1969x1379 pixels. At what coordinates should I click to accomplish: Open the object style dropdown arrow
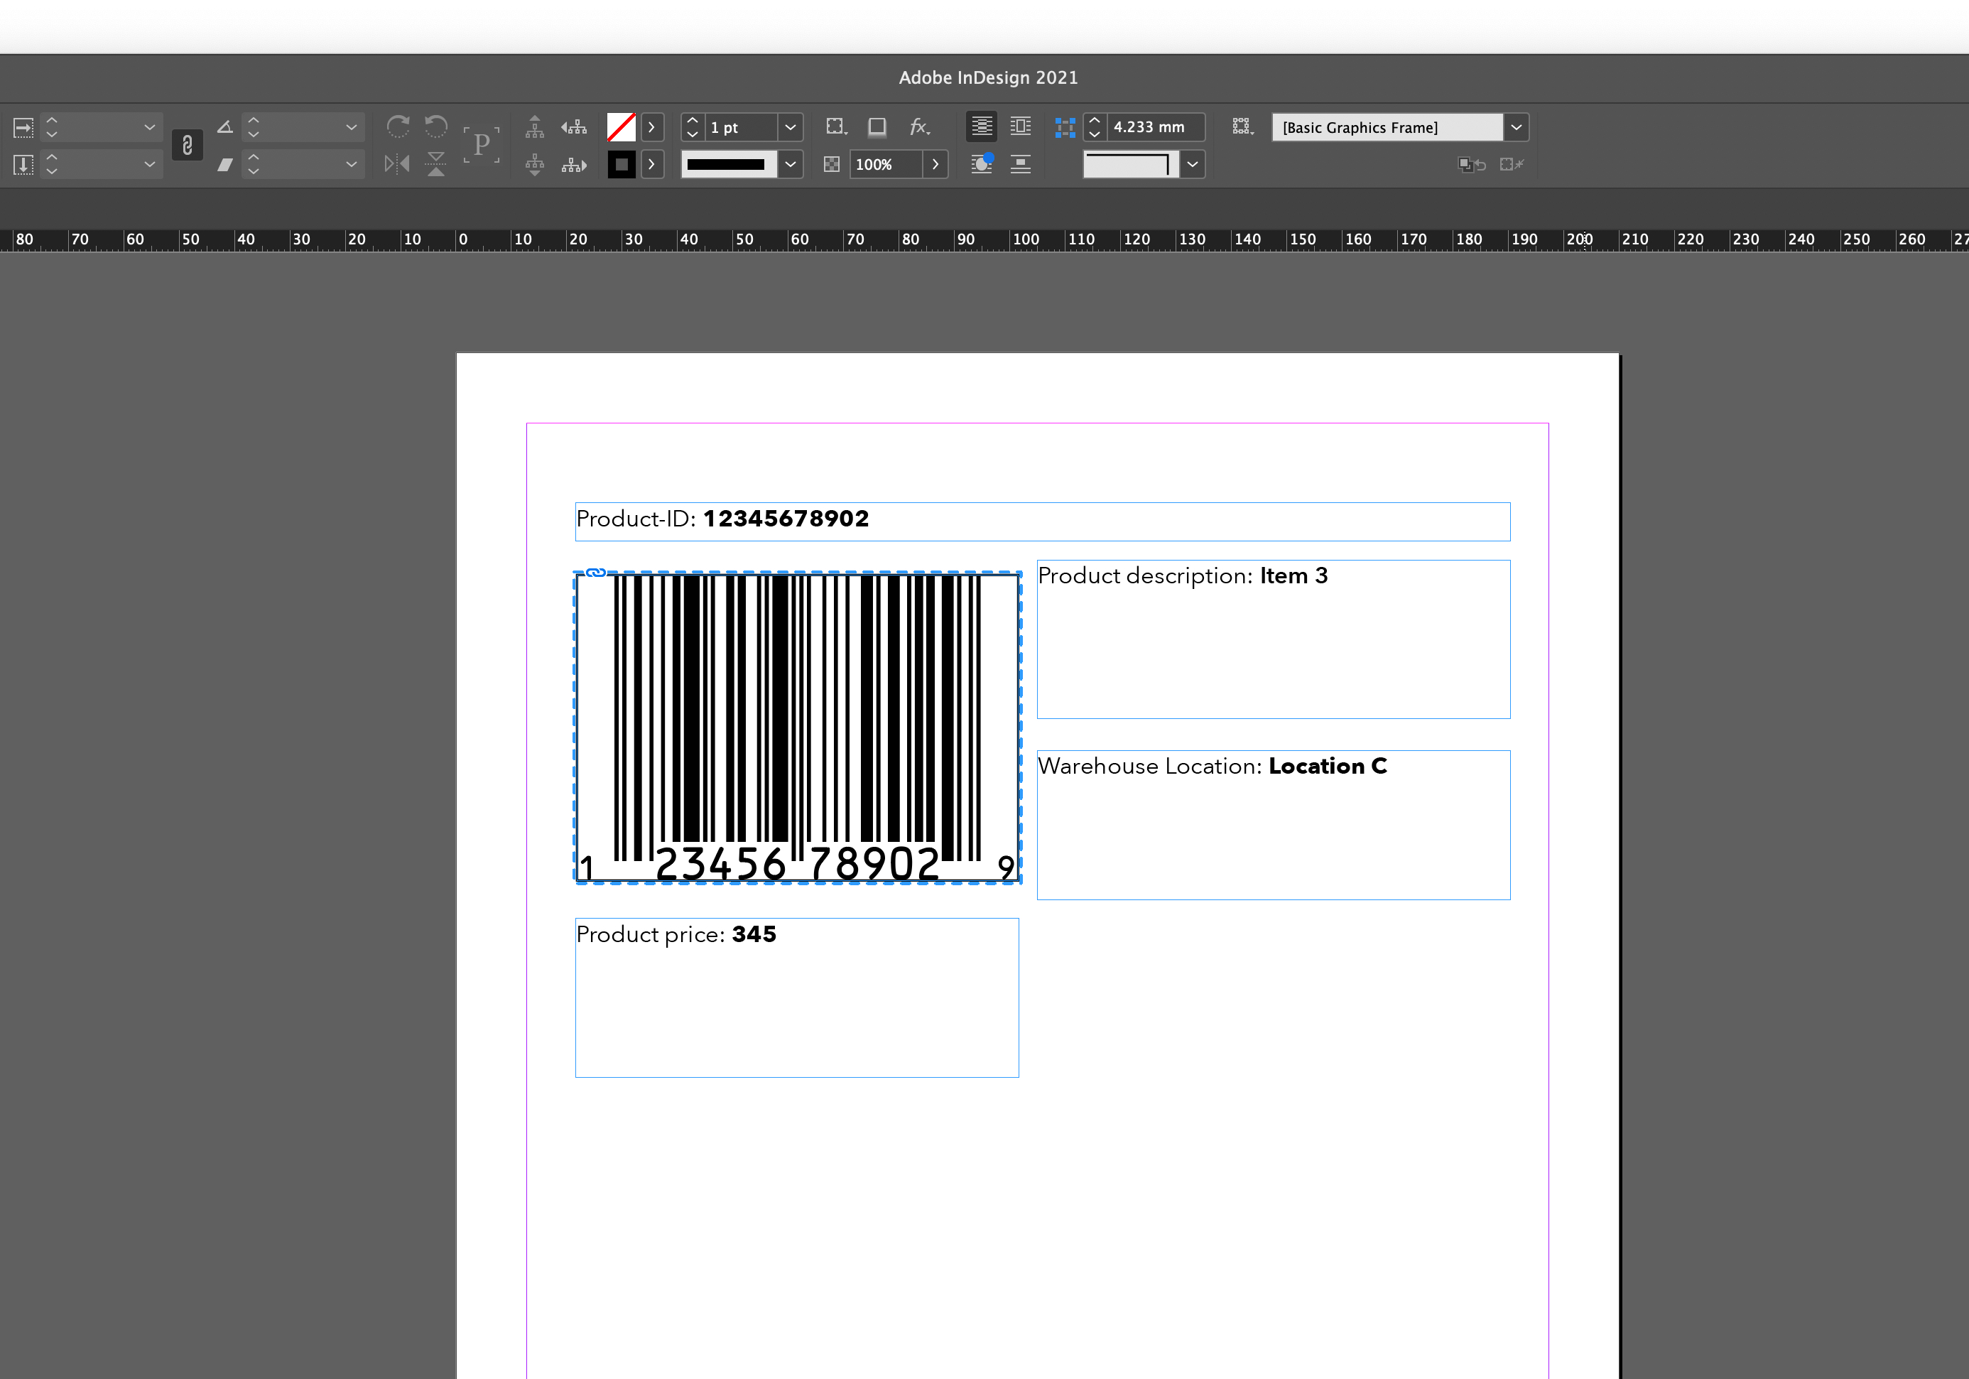1517,127
